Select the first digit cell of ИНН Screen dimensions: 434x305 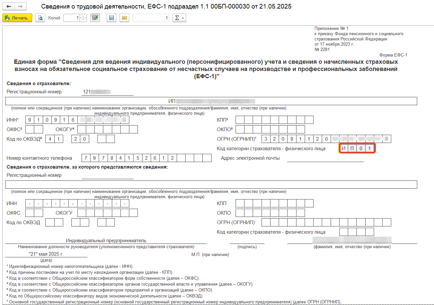coord(30,120)
